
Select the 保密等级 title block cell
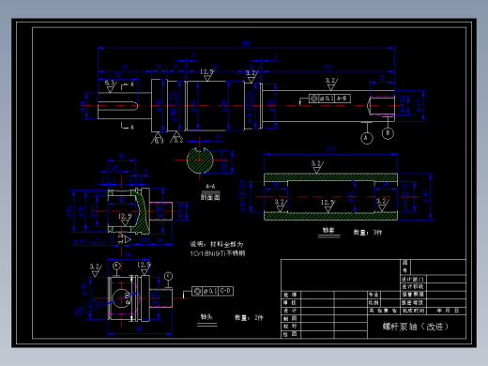(413, 302)
